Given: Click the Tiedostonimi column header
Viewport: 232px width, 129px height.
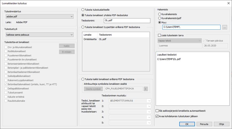Looking at the screenshot, I should (x=106, y=35).
